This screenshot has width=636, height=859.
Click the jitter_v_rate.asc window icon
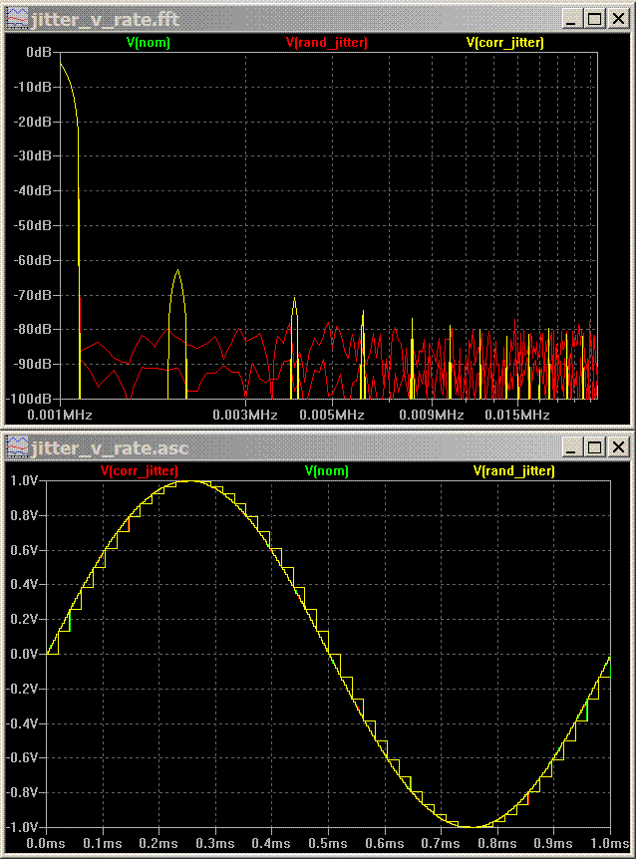click(17, 448)
